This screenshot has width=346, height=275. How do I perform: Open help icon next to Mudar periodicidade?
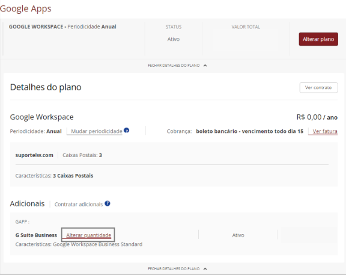click(126, 131)
